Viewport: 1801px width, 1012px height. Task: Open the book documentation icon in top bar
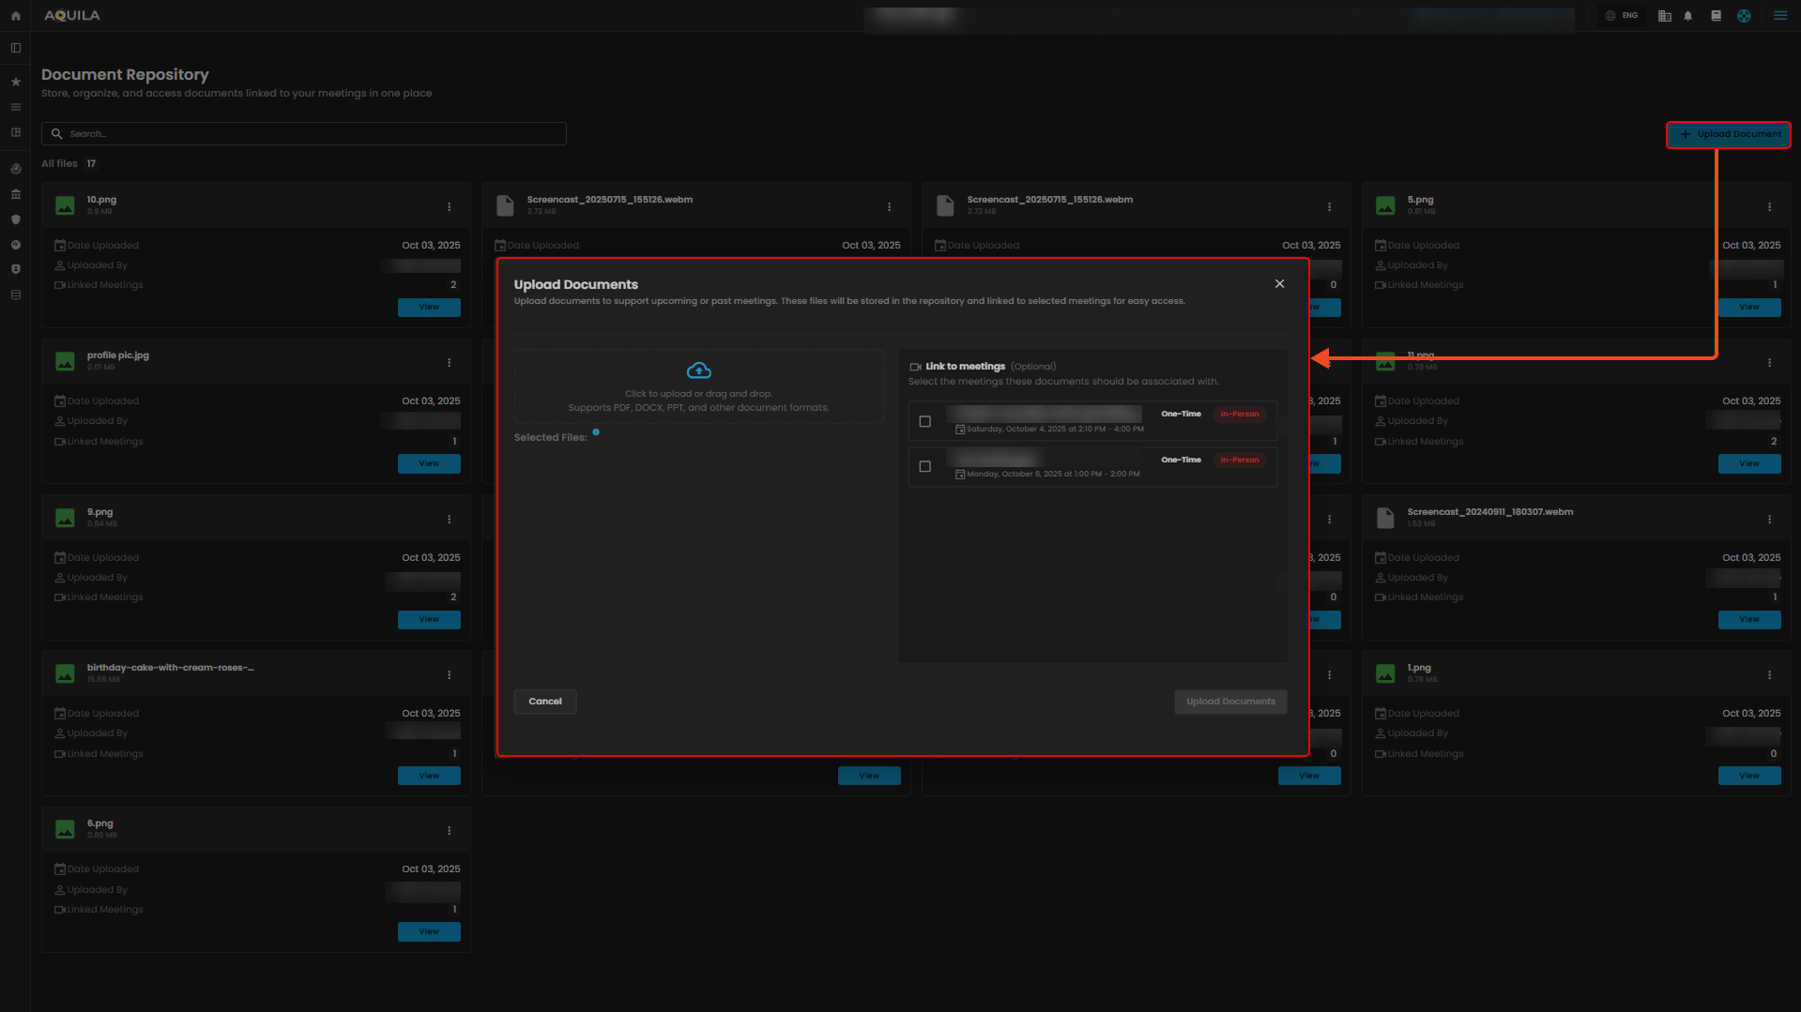(1716, 16)
